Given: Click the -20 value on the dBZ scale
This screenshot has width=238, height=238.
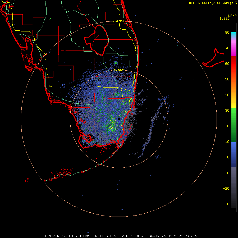Looking at the screenshot, I should [226, 189].
